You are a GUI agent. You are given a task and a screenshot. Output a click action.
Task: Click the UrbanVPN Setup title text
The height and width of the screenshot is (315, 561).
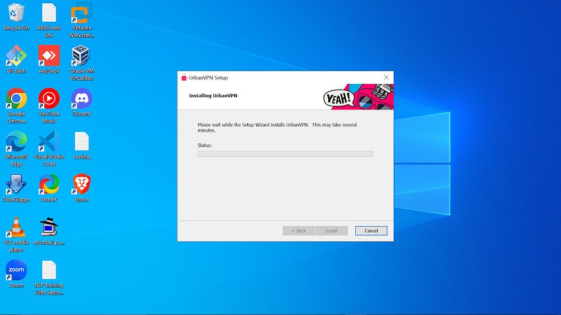pyautogui.click(x=208, y=77)
